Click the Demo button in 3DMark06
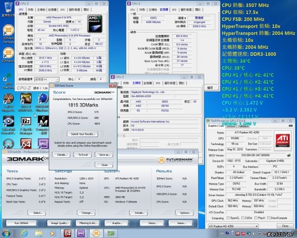The image size is (297, 238). pyautogui.click(x=152, y=223)
